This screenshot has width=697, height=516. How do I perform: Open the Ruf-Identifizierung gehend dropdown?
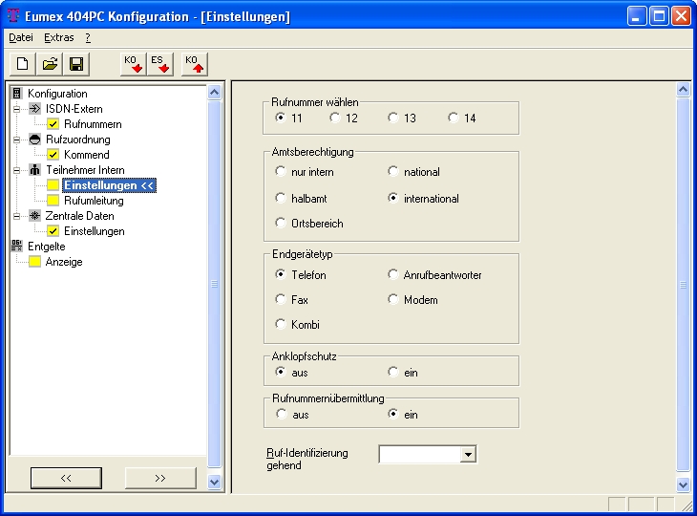pos(468,455)
